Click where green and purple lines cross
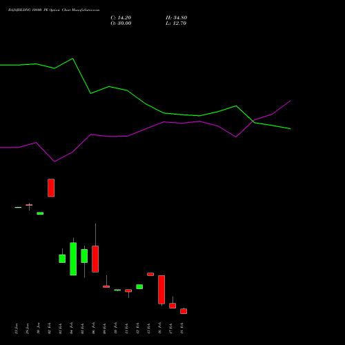345x345 pixels. [253, 121]
